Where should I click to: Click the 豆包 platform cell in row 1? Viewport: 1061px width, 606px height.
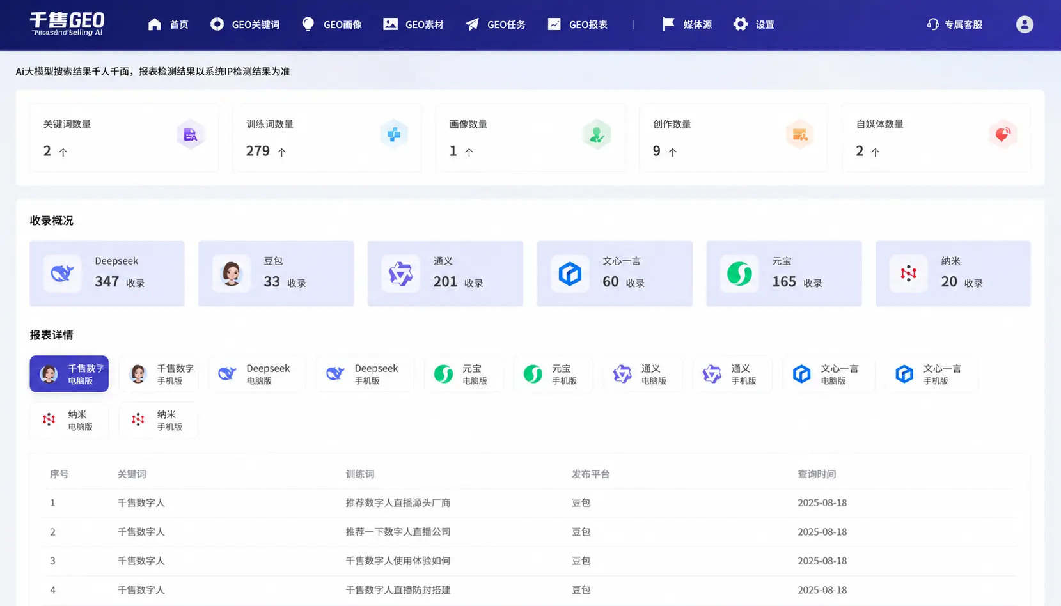(x=581, y=503)
